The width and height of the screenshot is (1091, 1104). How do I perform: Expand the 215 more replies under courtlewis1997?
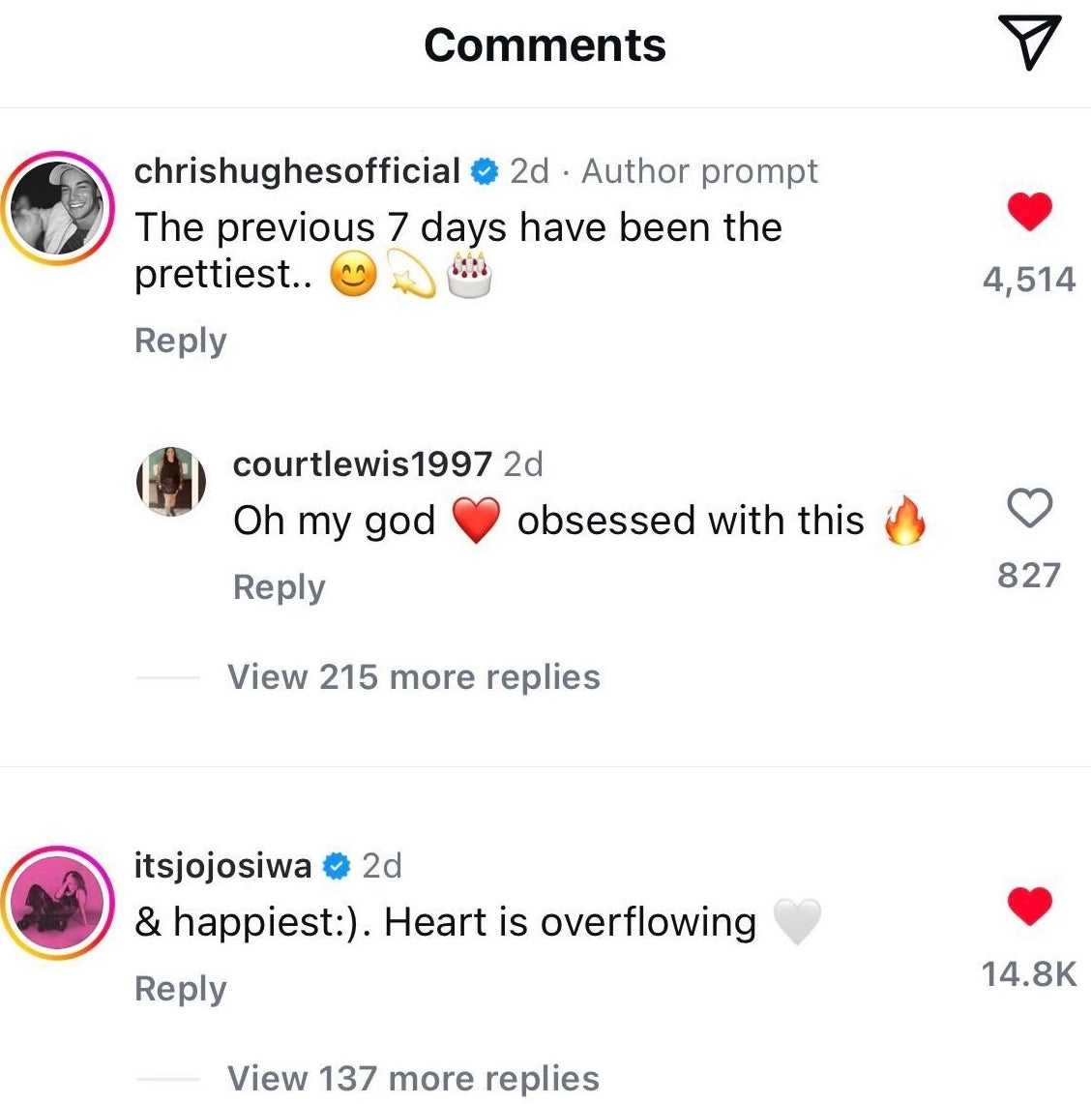414,677
